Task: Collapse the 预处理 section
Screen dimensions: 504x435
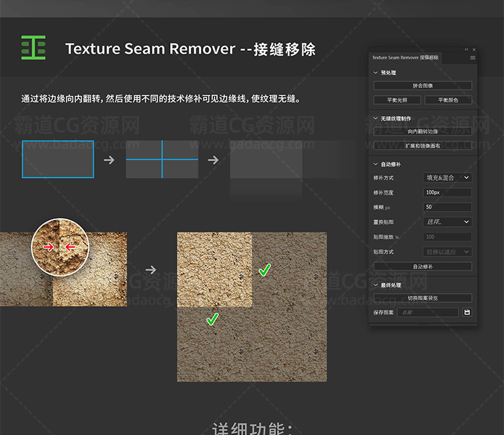Action: [x=375, y=72]
